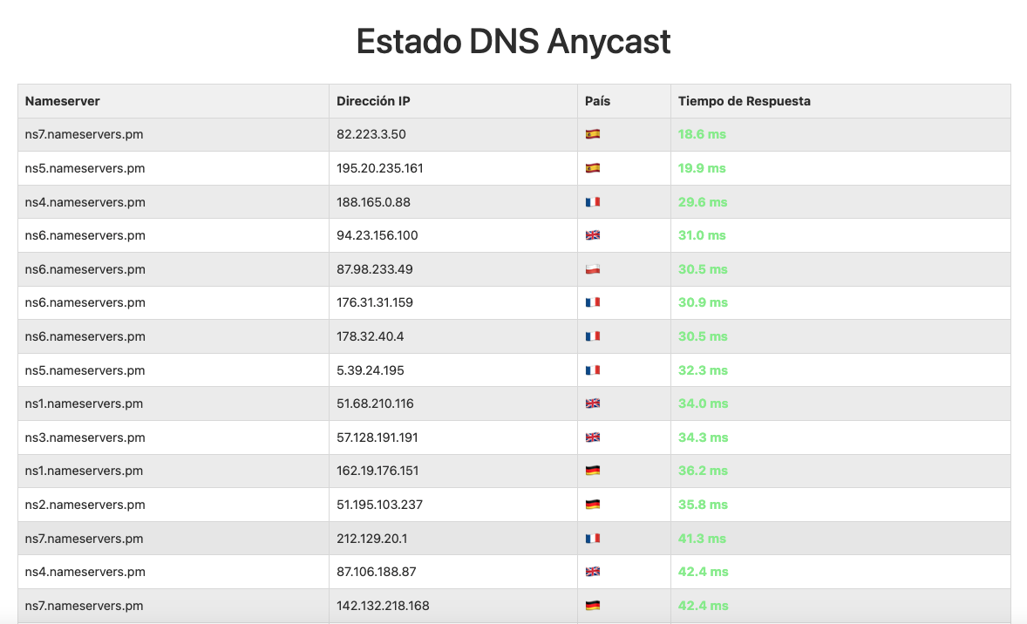This screenshot has width=1027, height=624.
Task: Select the France flag in the 188.165.0.88 row
Action: [593, 202]
